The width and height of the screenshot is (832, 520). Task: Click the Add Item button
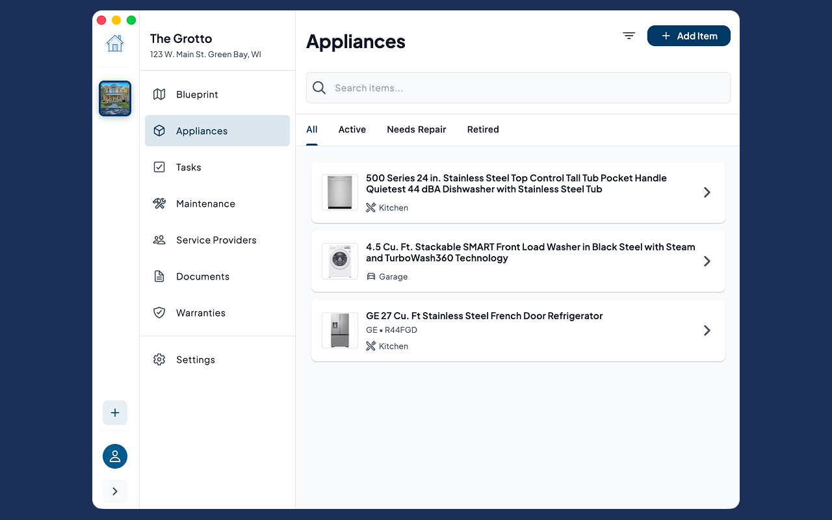[x=689, y=36]
